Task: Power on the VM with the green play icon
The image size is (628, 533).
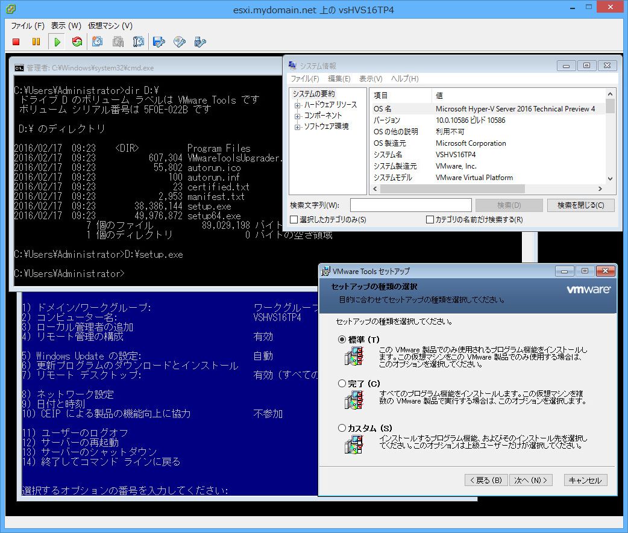Action: point(57,42)
